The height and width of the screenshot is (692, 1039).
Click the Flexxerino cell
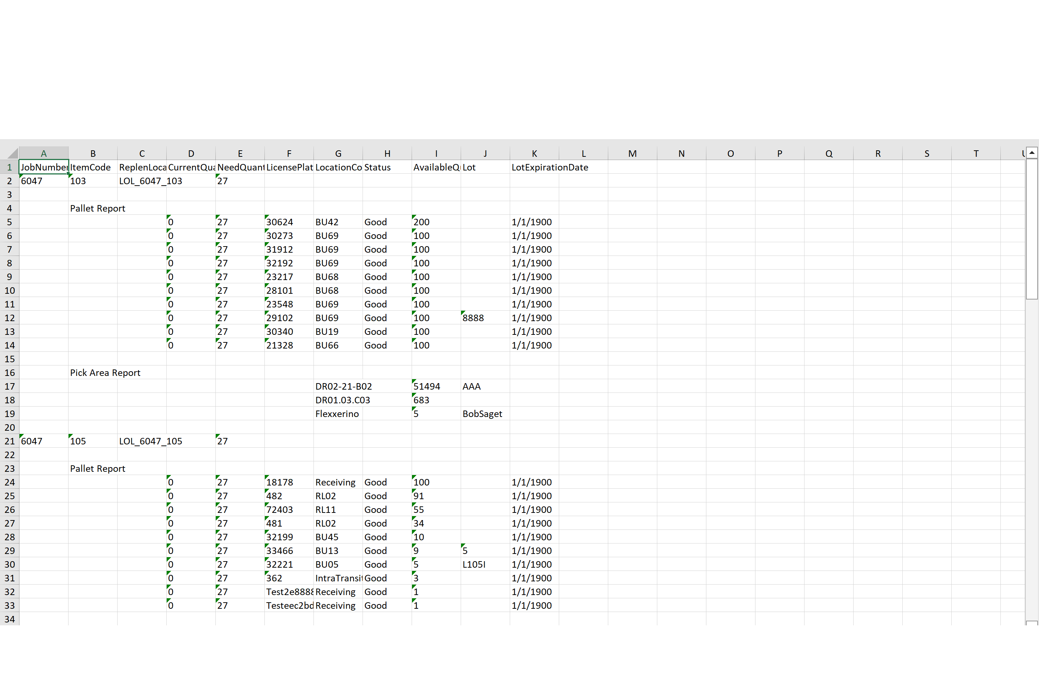(338, 413)
